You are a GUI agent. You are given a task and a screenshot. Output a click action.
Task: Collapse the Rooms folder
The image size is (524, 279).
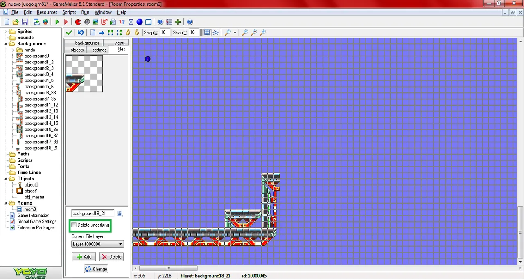tap(6, 203)
